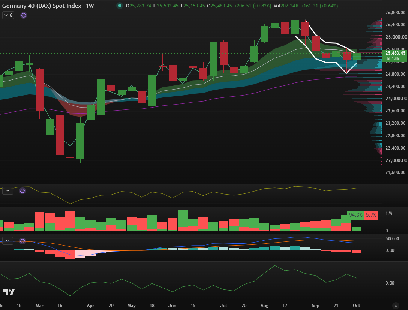The width and height of the screenshot is (408, 310).
Task: Open the TradingView logo
Action: point(9,292)
